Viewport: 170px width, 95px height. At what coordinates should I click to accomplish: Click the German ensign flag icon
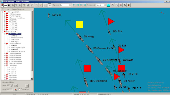(4, 5)
